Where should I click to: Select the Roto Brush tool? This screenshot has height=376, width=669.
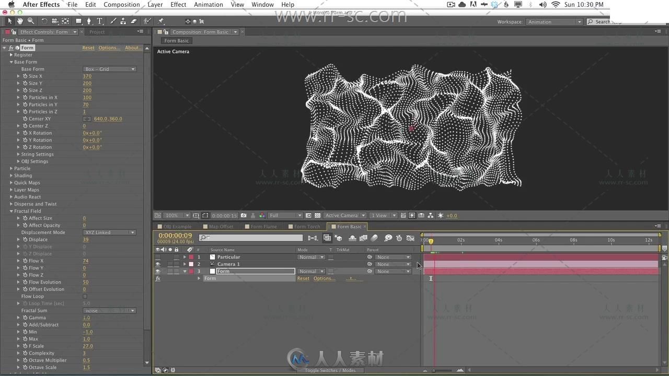click(147, 21)
